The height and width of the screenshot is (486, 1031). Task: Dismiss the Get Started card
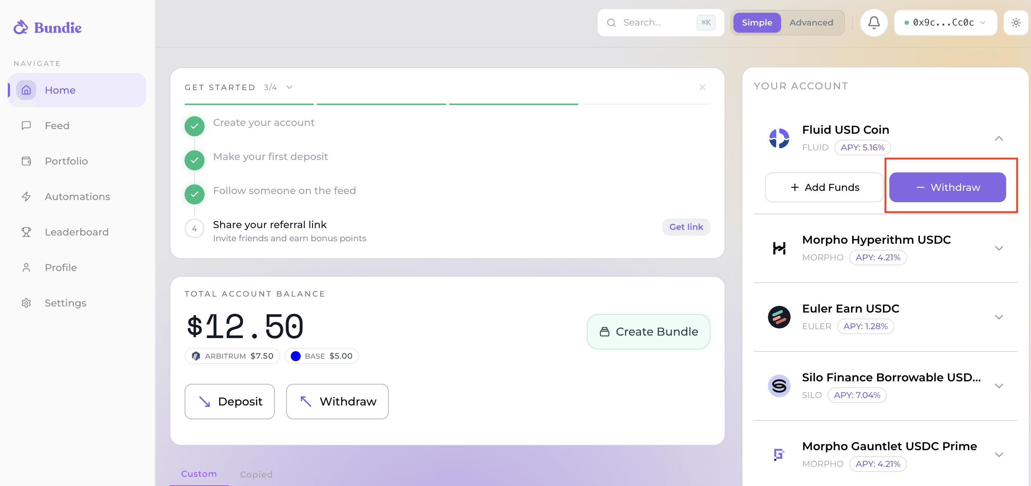(x=702, y=87)
